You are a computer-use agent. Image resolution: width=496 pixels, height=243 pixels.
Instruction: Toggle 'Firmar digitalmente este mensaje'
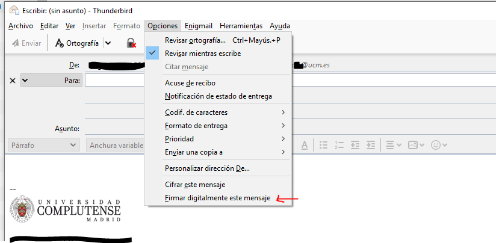(x=217, y=198)
